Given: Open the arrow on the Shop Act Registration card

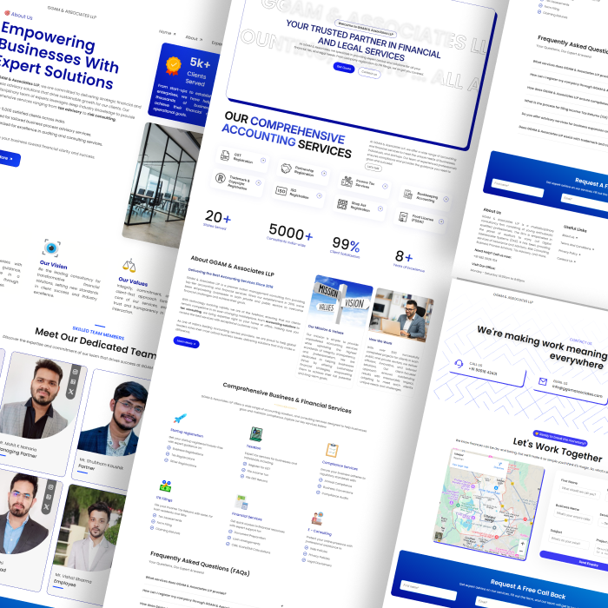Looking at the screenshot, I should coord(380,208).
